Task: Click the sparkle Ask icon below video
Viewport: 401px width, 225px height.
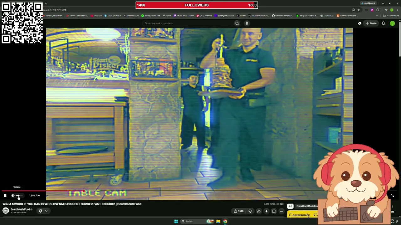Action: pos(266,211)
